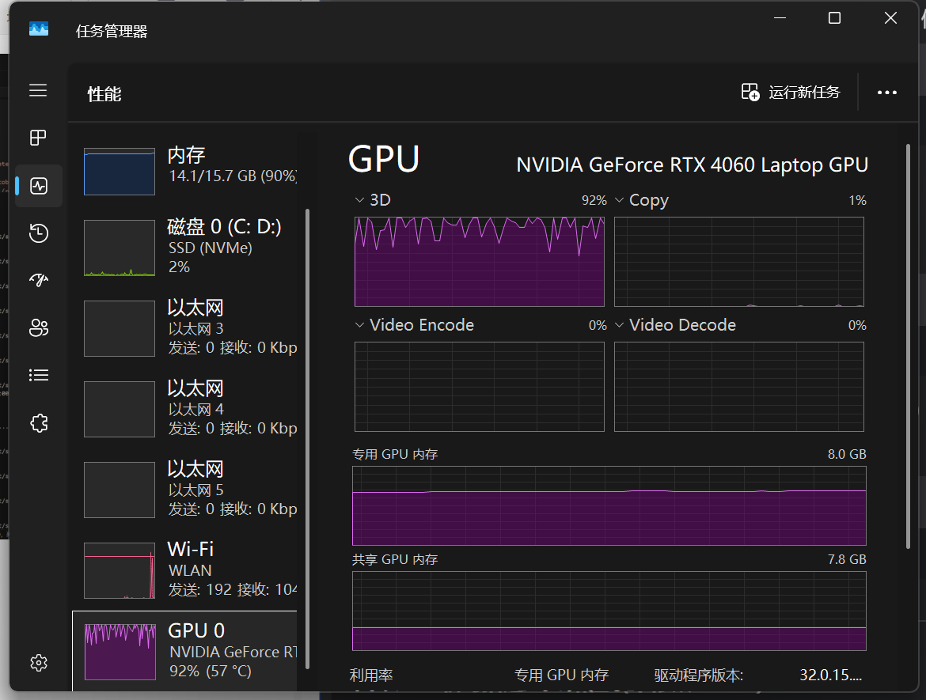Open Task Manager settings gear
The width and height of the screenshot is (926, 700).
coord(39,663)
